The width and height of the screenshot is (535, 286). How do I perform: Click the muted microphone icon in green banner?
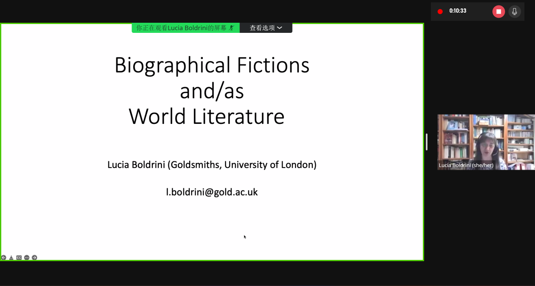pyautogui.click(x=231, y=28)
